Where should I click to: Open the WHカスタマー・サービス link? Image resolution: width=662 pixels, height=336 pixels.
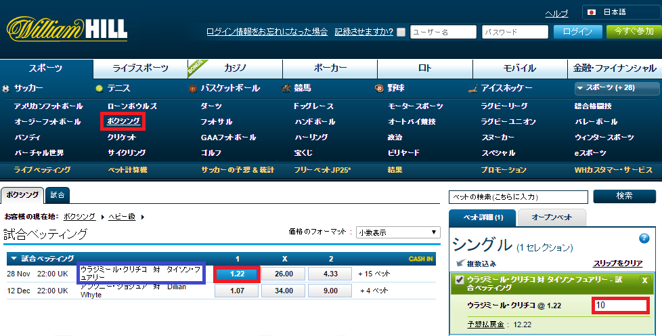pyautogui.click(x=613, y=170)
